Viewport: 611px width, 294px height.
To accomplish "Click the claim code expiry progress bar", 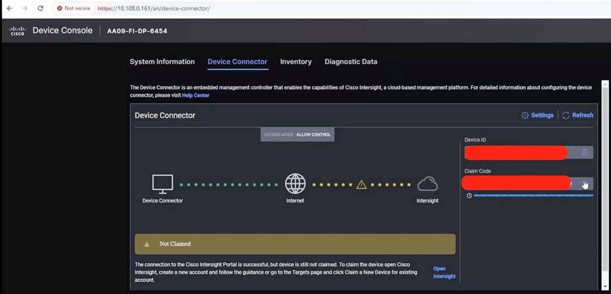I will coord(533,196).
